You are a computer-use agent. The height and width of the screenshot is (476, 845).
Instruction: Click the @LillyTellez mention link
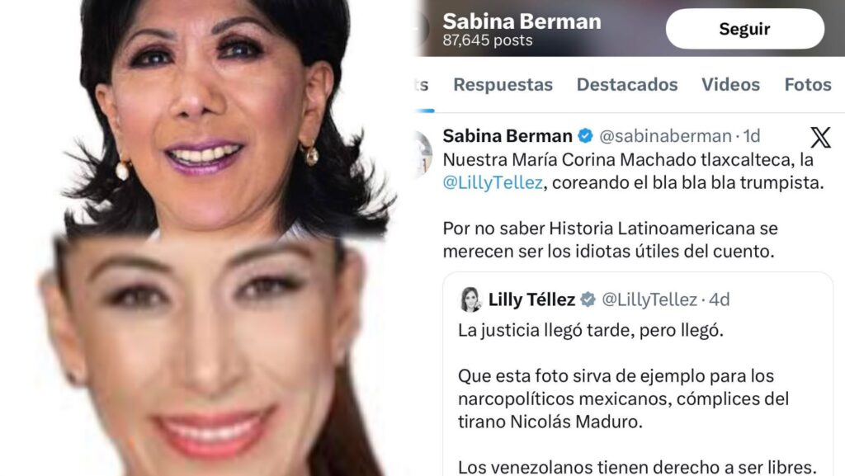tap(493, 182)
